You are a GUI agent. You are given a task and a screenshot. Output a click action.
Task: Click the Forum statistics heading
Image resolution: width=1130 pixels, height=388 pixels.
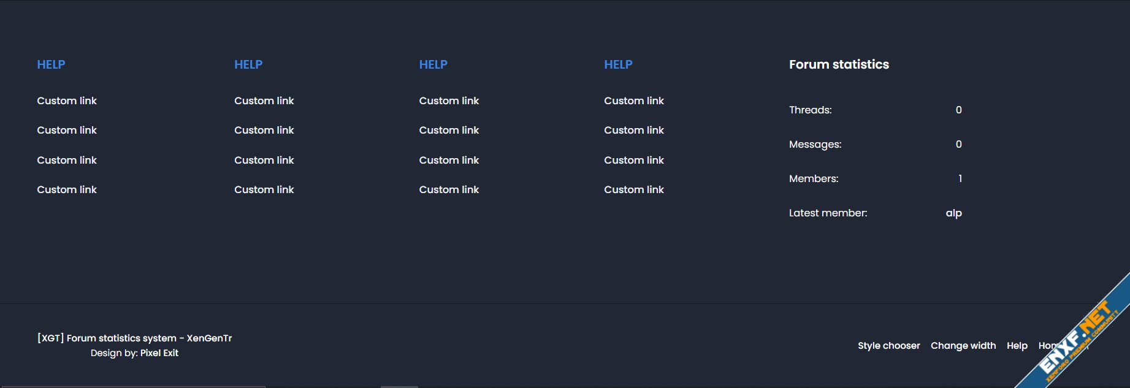[x=838, y=65]
